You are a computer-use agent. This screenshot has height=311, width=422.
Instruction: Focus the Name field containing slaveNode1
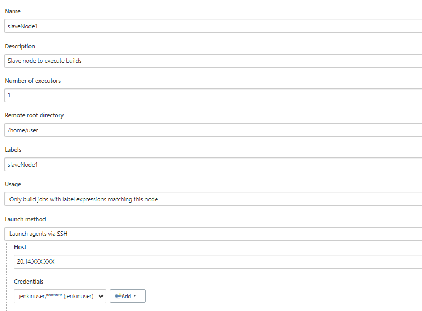click(213, 26)
